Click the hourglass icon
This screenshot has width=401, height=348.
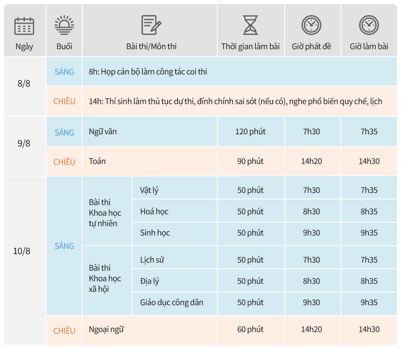[250, 25]
